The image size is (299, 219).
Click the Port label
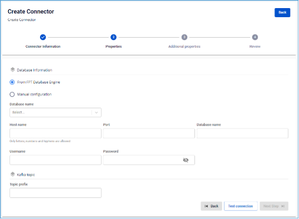(106, 125)
